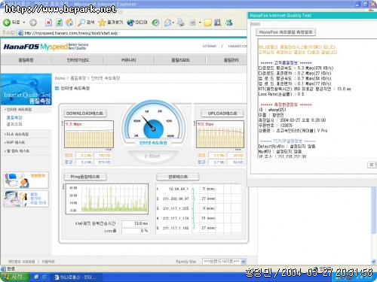377x282 pixels.
Task: Expand VoIP 테스트 sidebar item
Action: point(15,142)
